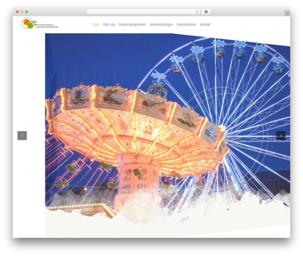The image size is (303, 256).
Task: Open the Start menu item
Action: point(96,25)
